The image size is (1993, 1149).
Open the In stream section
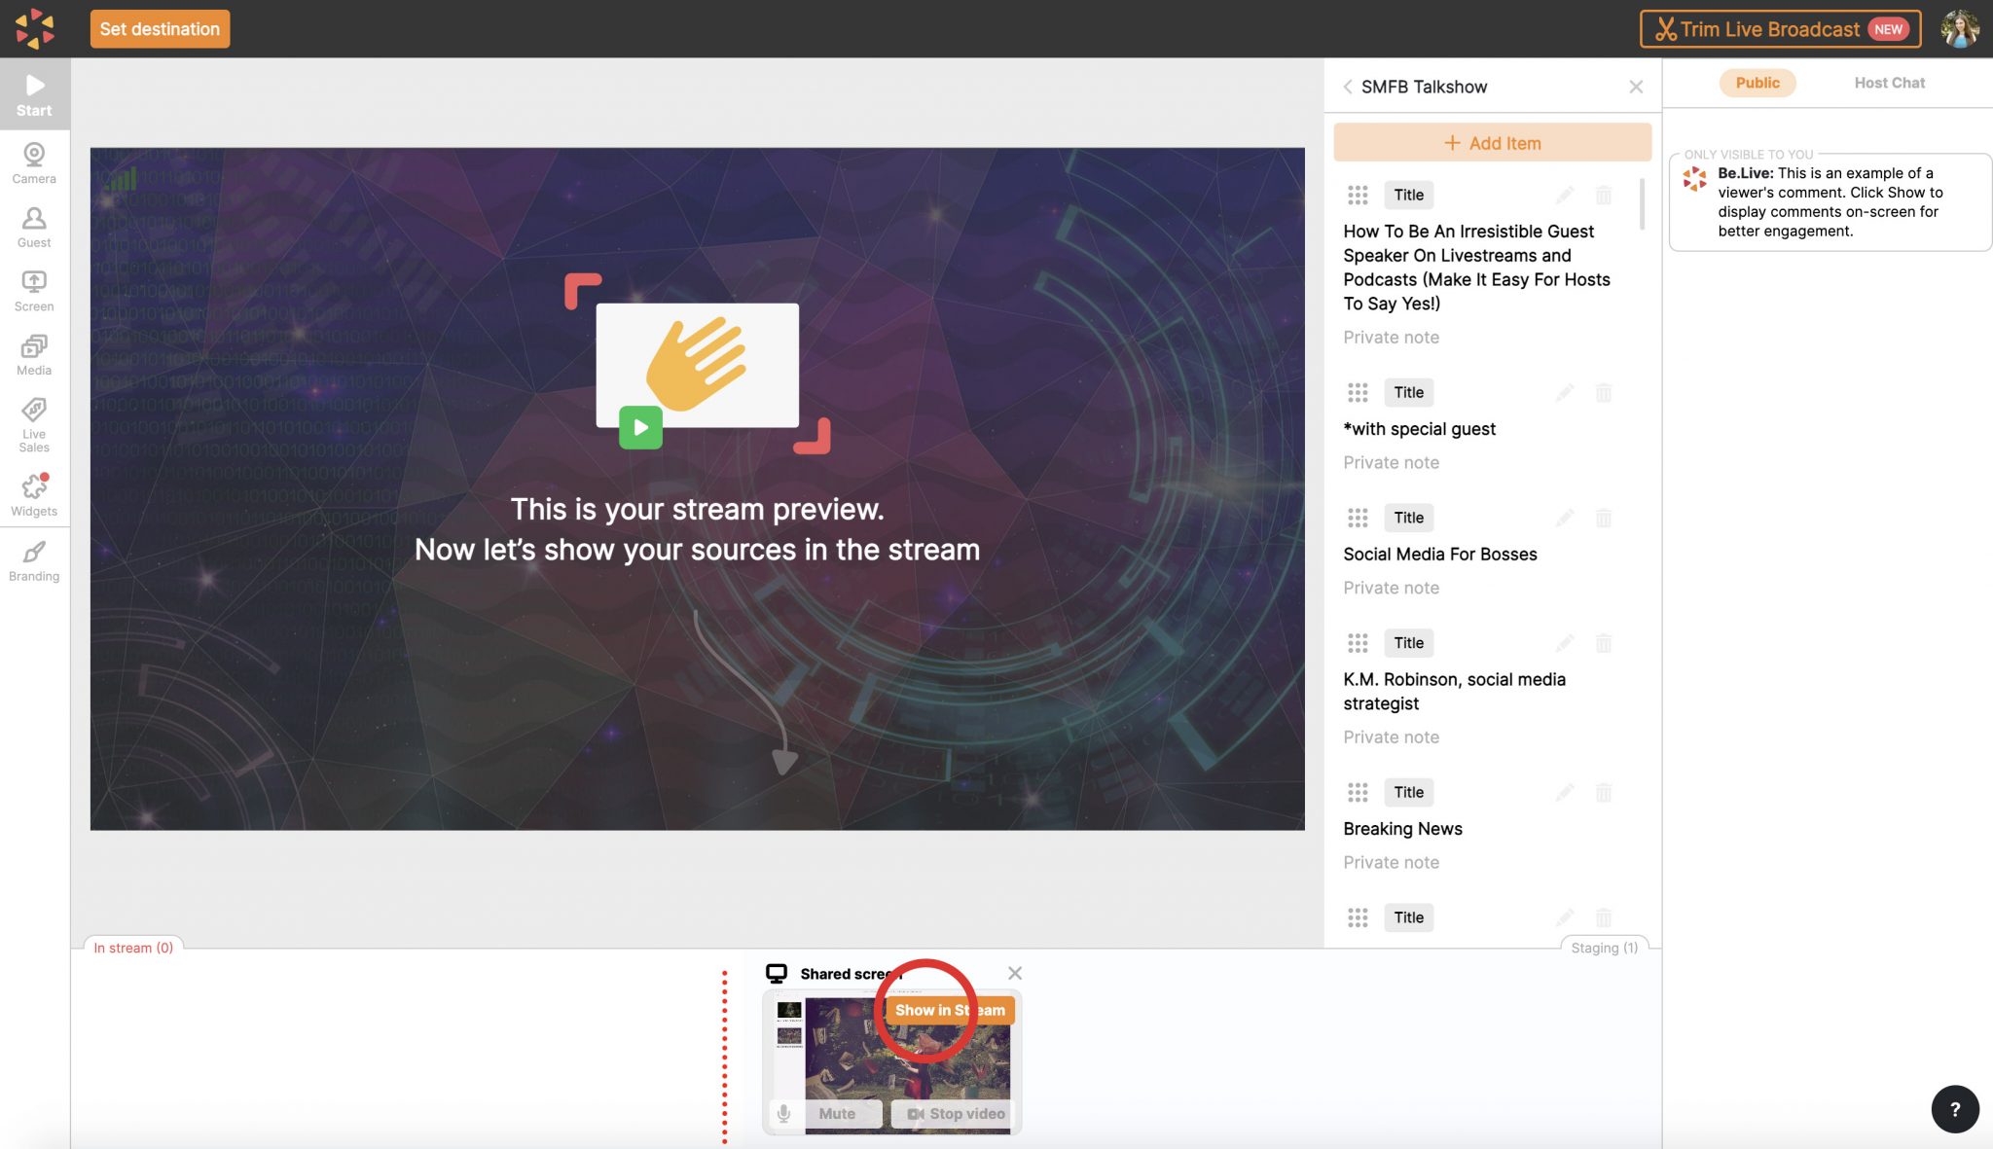tap(133, 947)
